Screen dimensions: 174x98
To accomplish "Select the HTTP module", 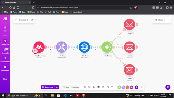I will pos(84,47).
